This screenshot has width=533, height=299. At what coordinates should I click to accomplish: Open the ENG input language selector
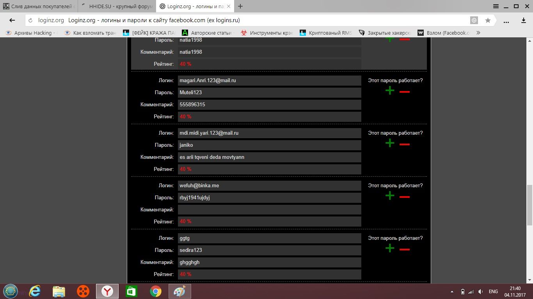coord(493,292)
